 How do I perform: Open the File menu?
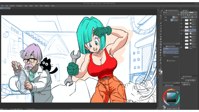2,6
